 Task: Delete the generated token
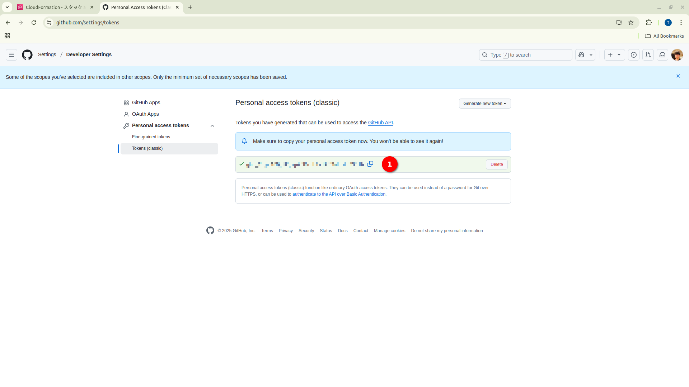pos(497,164)
